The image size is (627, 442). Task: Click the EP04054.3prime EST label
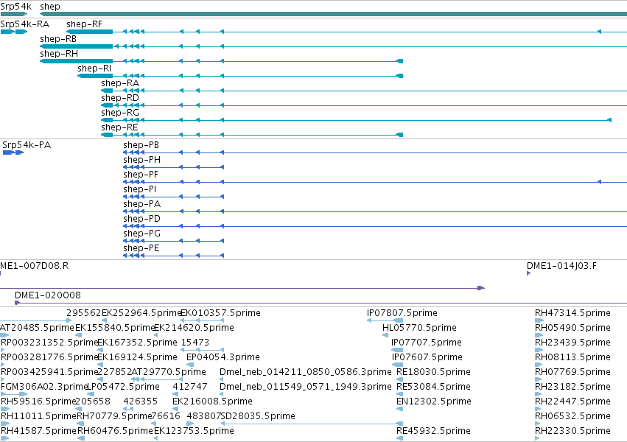(223, 357)
